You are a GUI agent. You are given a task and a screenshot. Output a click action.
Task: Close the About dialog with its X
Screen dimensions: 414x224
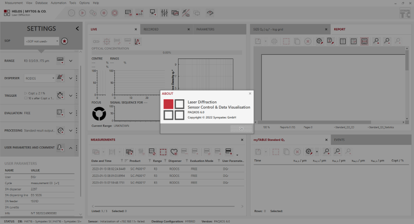tap(250, 94)
